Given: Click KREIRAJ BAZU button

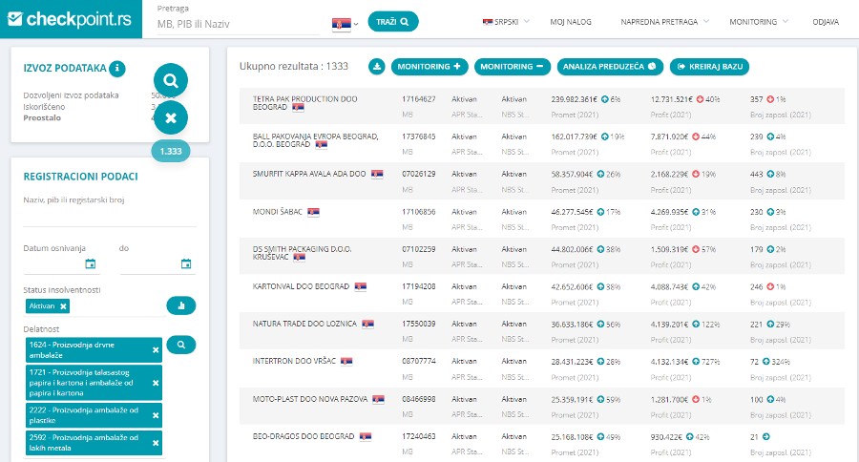Looking at the screenshot, I should [709, 67].
